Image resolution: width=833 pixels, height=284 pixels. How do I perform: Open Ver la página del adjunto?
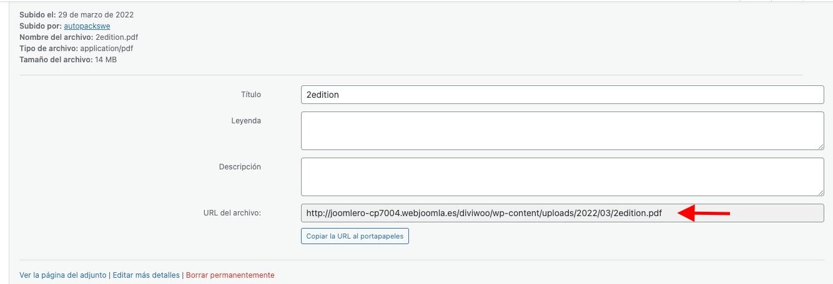pyautogui.click(x=64, y=275)
